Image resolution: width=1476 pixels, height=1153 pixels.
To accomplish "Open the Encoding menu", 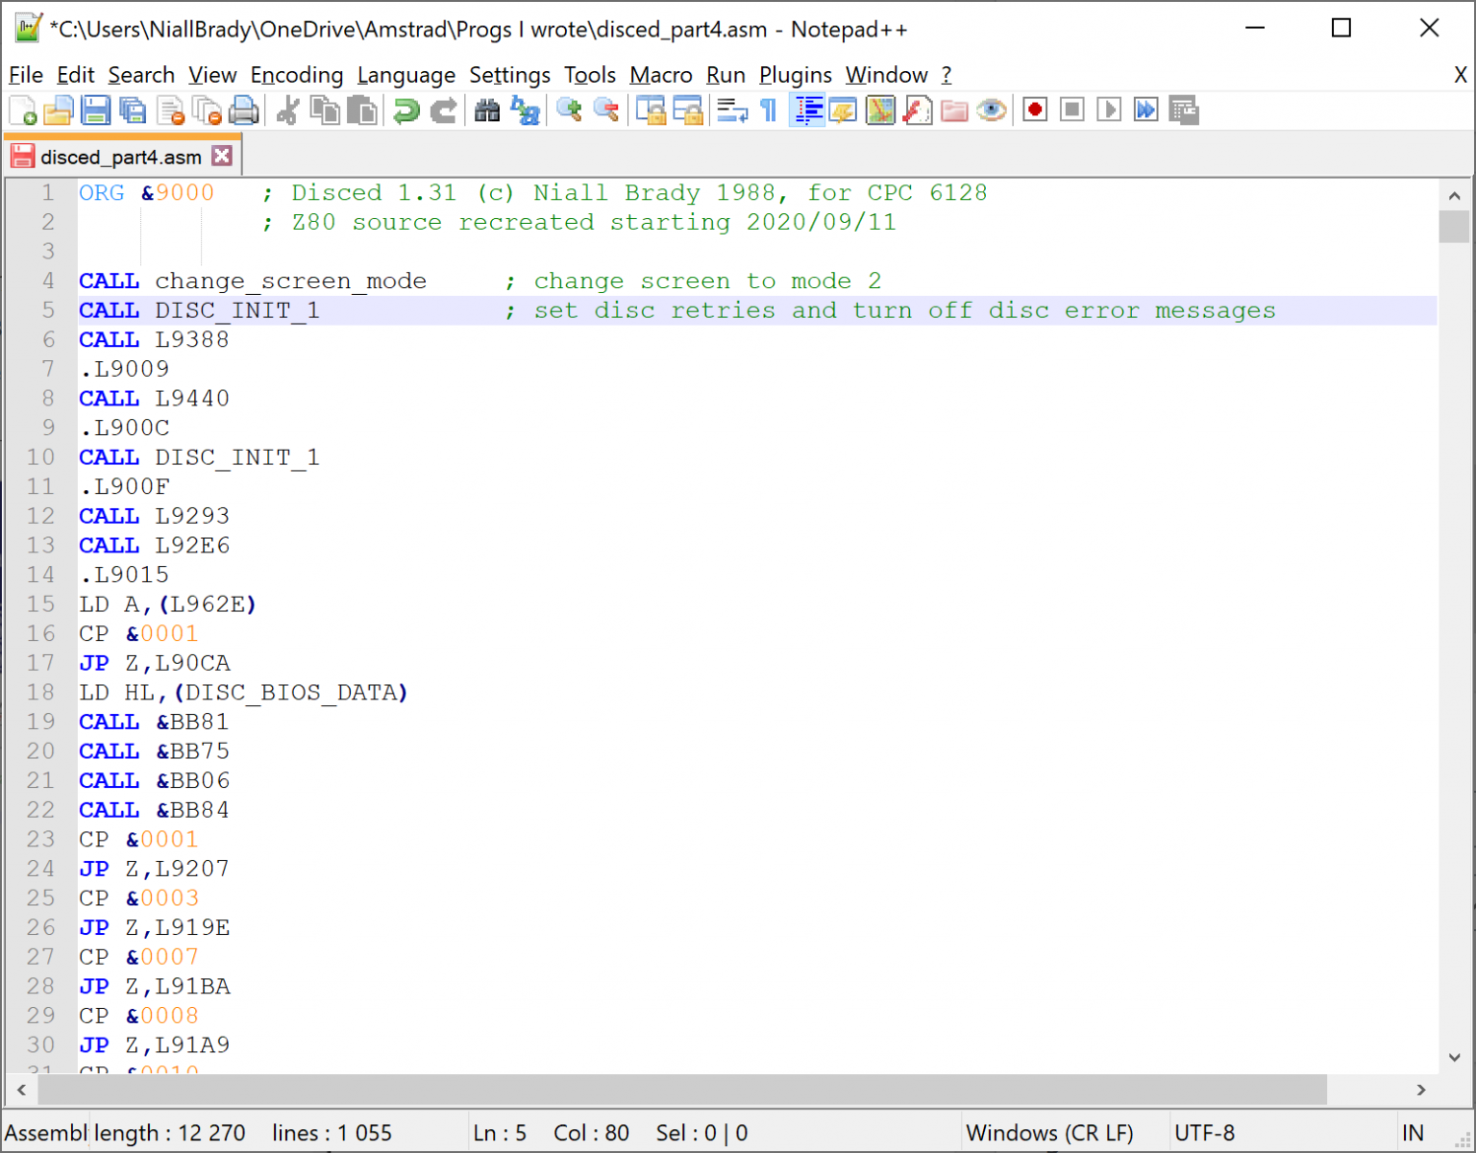I will [297, 75].
